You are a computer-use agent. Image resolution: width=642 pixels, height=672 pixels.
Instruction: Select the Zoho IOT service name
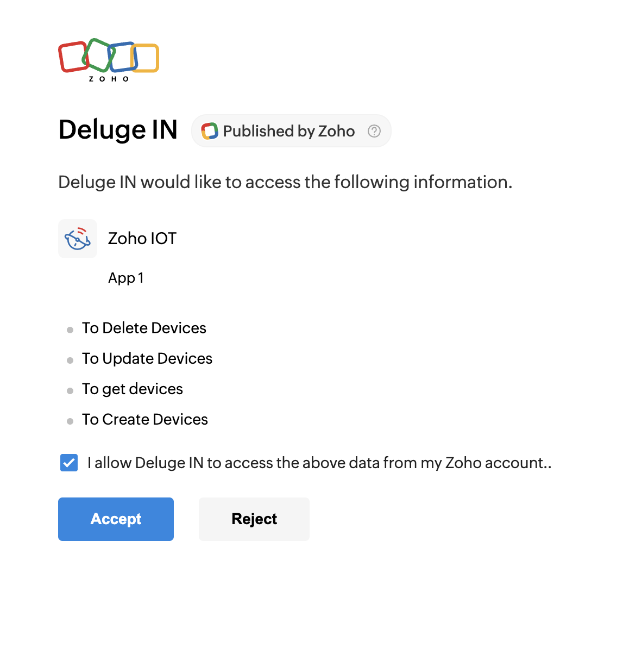142,239
